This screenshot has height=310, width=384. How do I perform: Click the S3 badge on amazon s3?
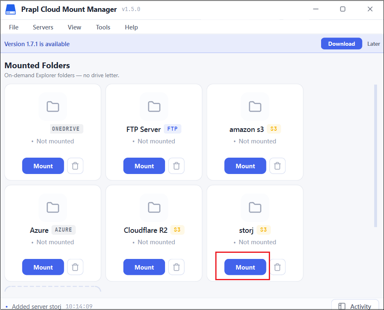pos(274,129)
